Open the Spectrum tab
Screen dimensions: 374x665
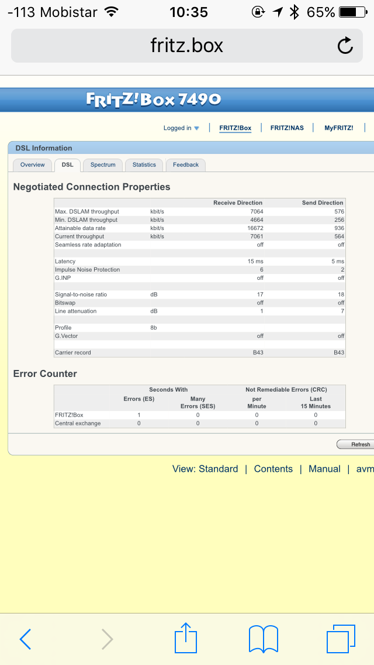point(103,165)
